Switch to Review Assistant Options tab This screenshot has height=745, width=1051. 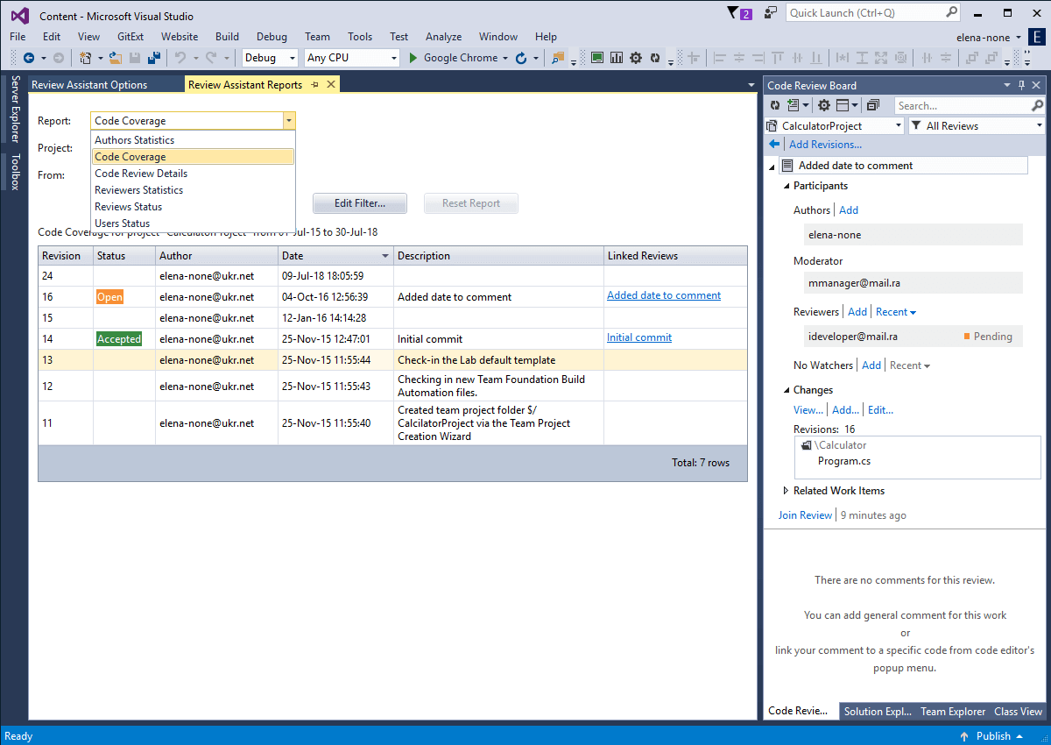coord(89,85)
